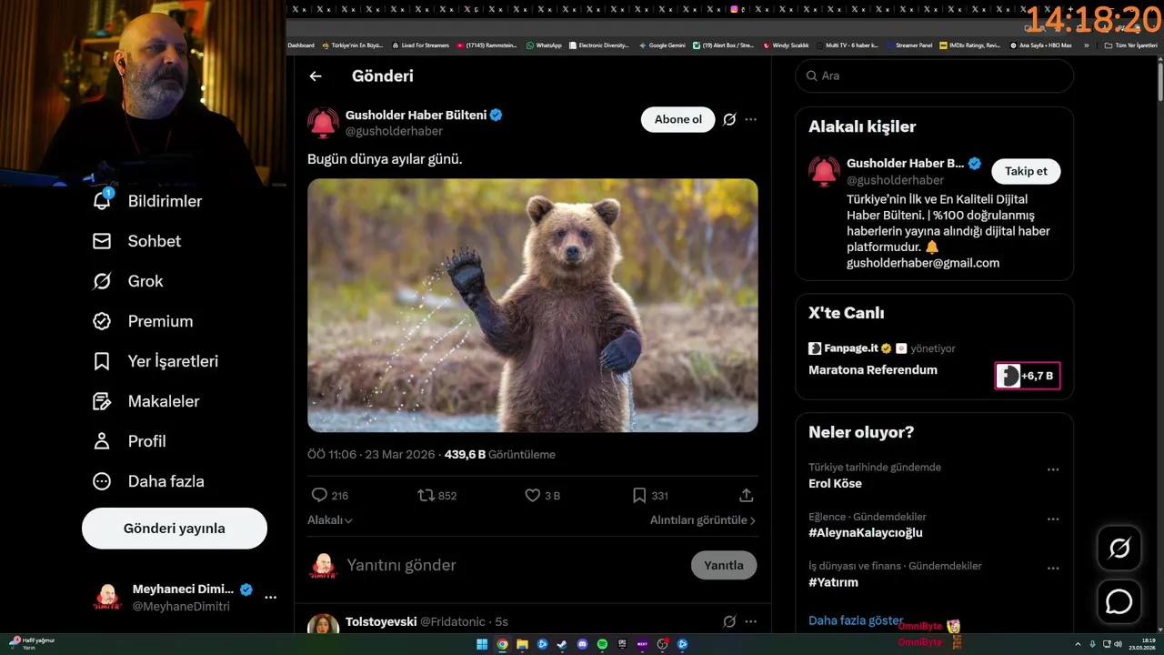The image size is (1164, 655).
Task: Click the taskbar clock showing 18:19
Action: click(x=1143, y=644)
